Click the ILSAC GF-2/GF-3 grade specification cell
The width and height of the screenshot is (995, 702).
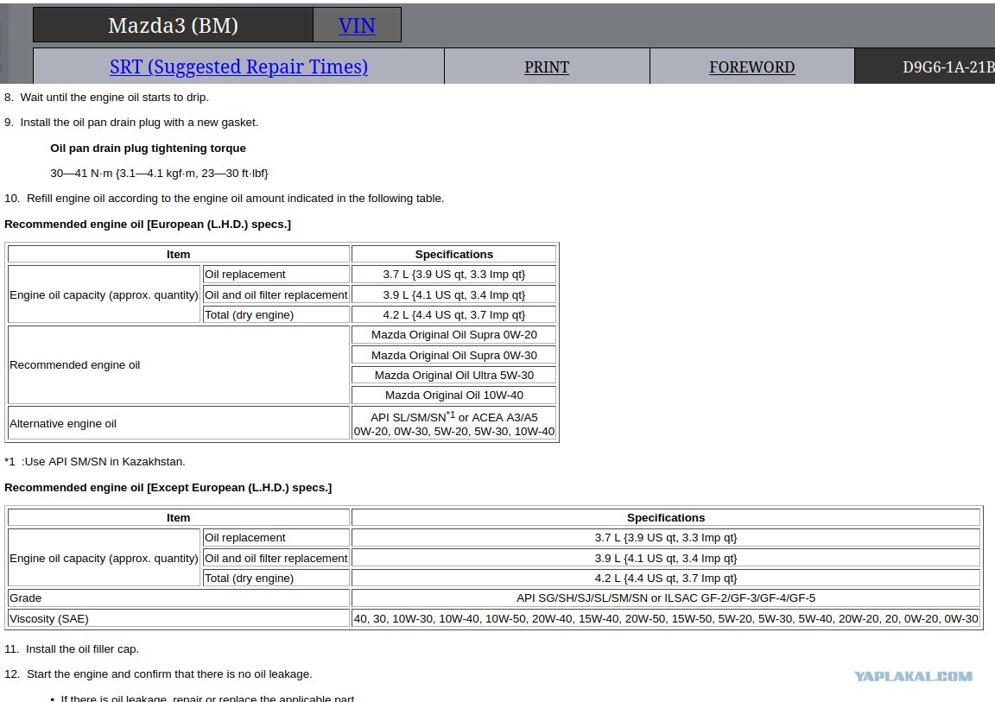click(666, 598)
